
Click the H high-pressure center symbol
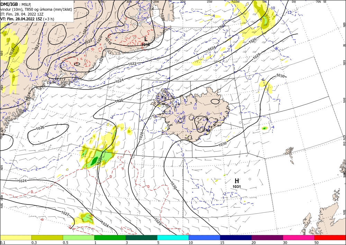[237, 181]
